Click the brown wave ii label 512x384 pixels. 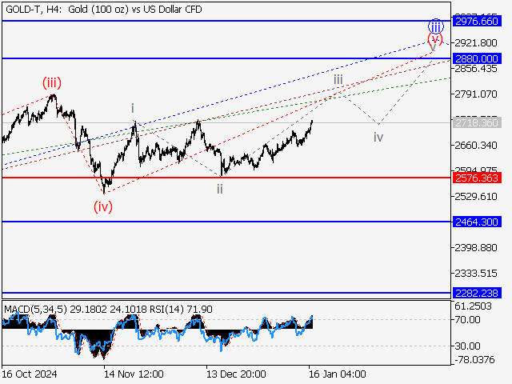point(218,189)
